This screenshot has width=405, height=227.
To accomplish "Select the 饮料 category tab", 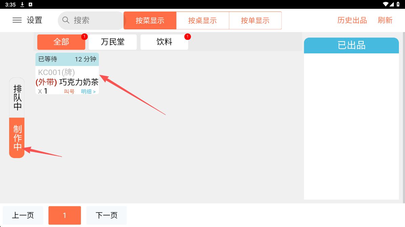I will coord(164,42).
